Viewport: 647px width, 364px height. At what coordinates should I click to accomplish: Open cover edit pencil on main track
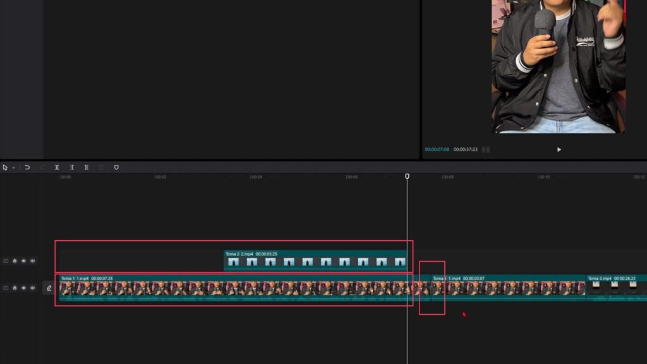point(49,288)
